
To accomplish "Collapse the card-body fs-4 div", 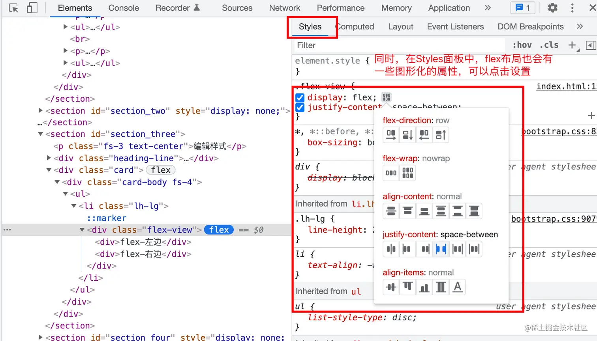I will (57, 182).
